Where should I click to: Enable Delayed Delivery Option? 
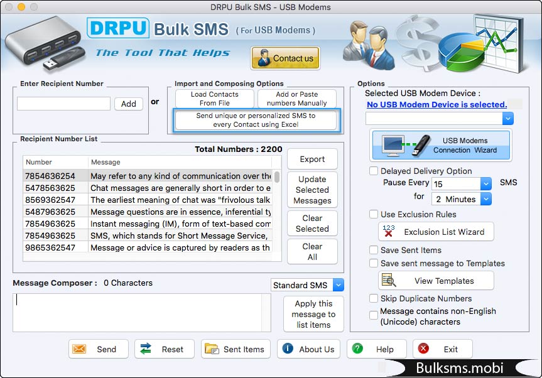click(x=373, y=171)
